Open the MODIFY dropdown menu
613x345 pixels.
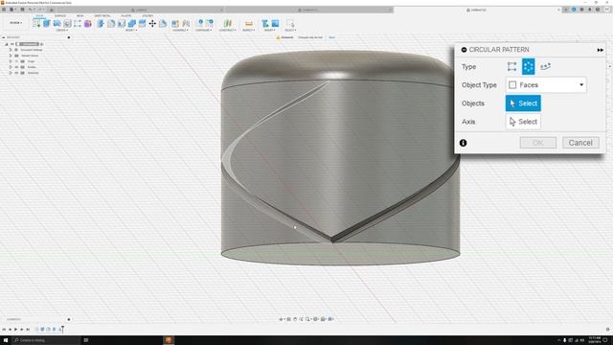tap(130, 30)
